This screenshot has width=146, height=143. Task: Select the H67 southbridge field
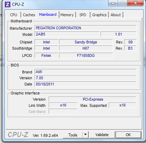point(86,48)
